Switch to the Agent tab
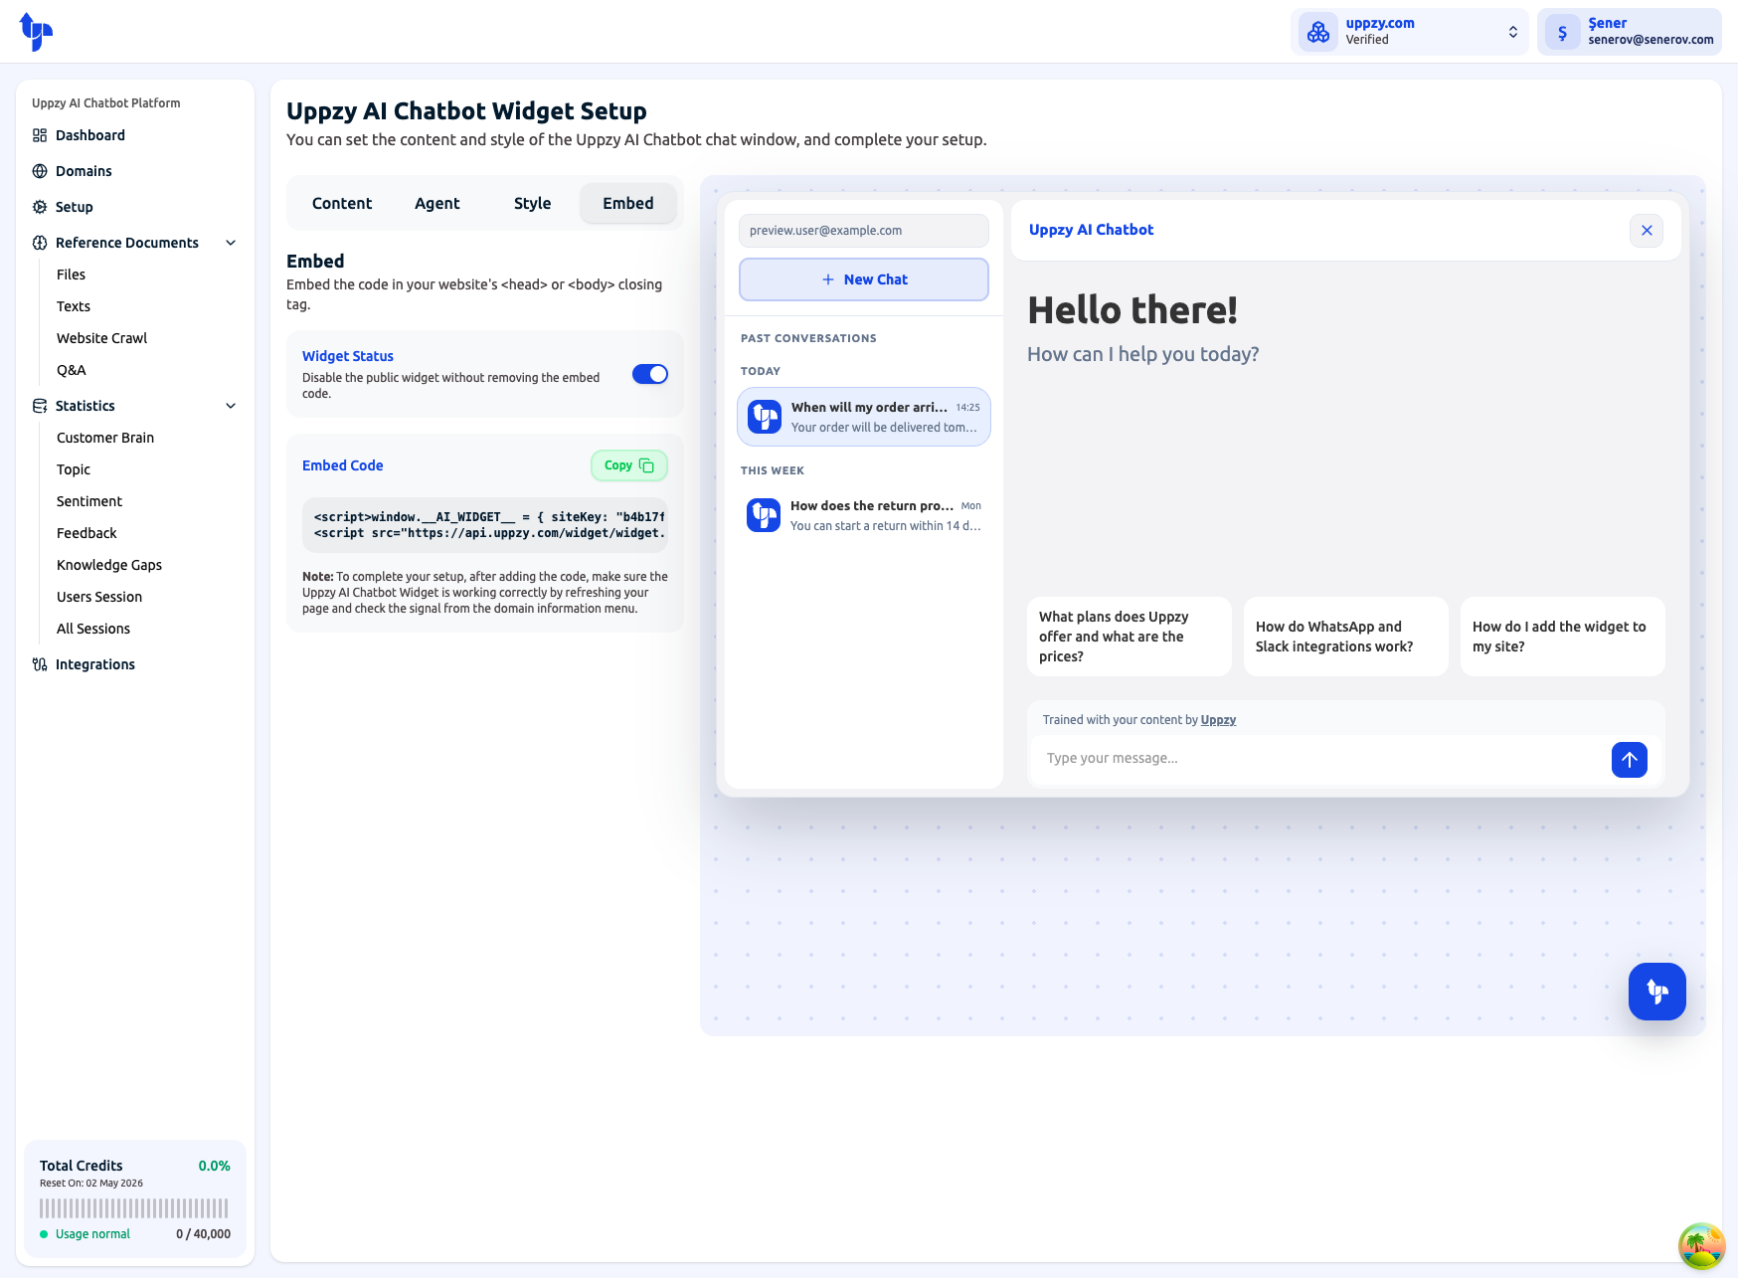The height and width of the screenshot is (1282, 1738). [x=437, y=203]
